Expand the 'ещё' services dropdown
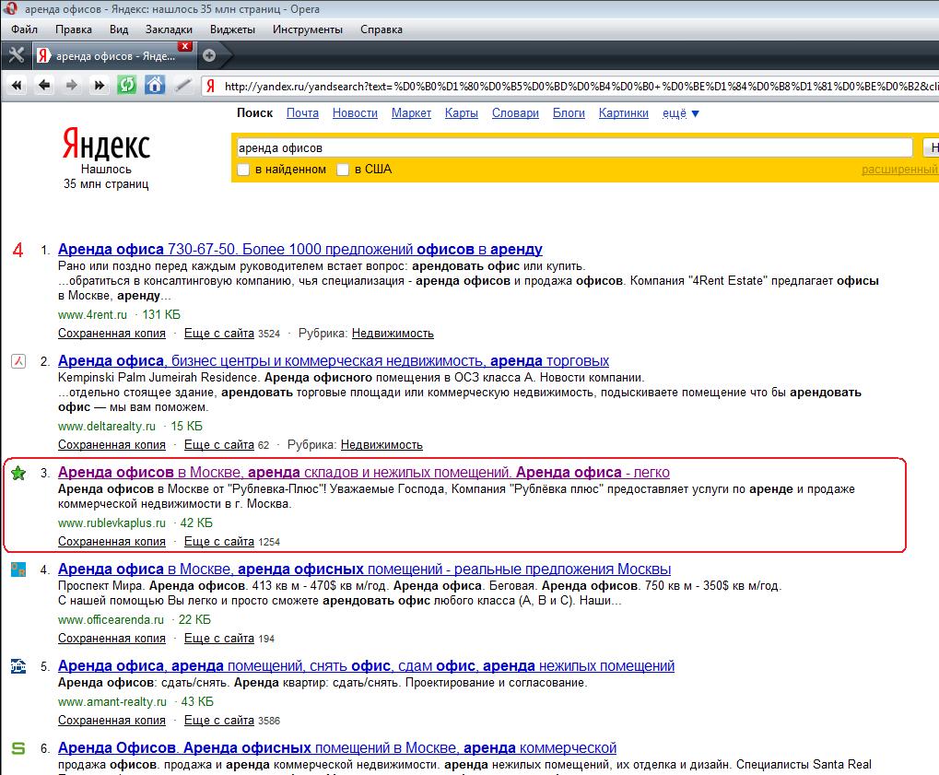939x775 pixels. coord(680,113)
